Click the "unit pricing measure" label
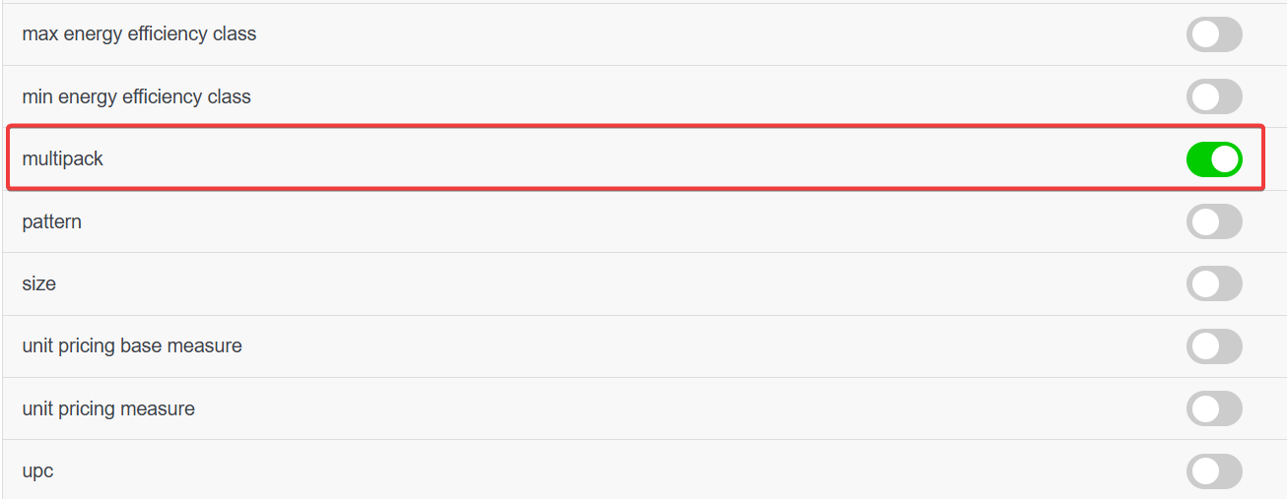This screenshot has height=499, width=1287. pos(108,408)
